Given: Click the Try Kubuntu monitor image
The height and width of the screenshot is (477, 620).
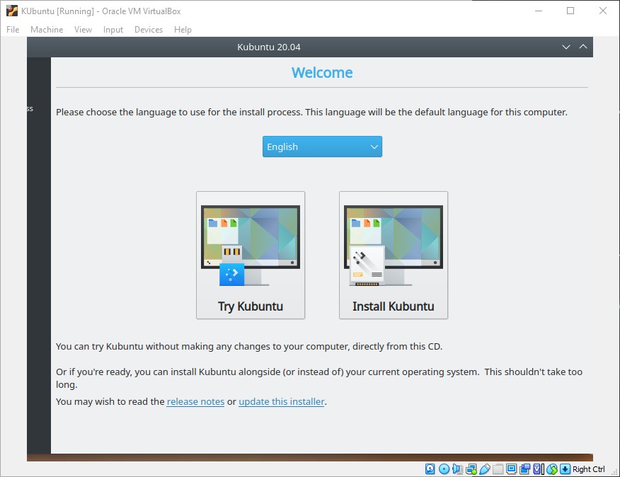Looking at the screenshot, I should tap(251, 246).
